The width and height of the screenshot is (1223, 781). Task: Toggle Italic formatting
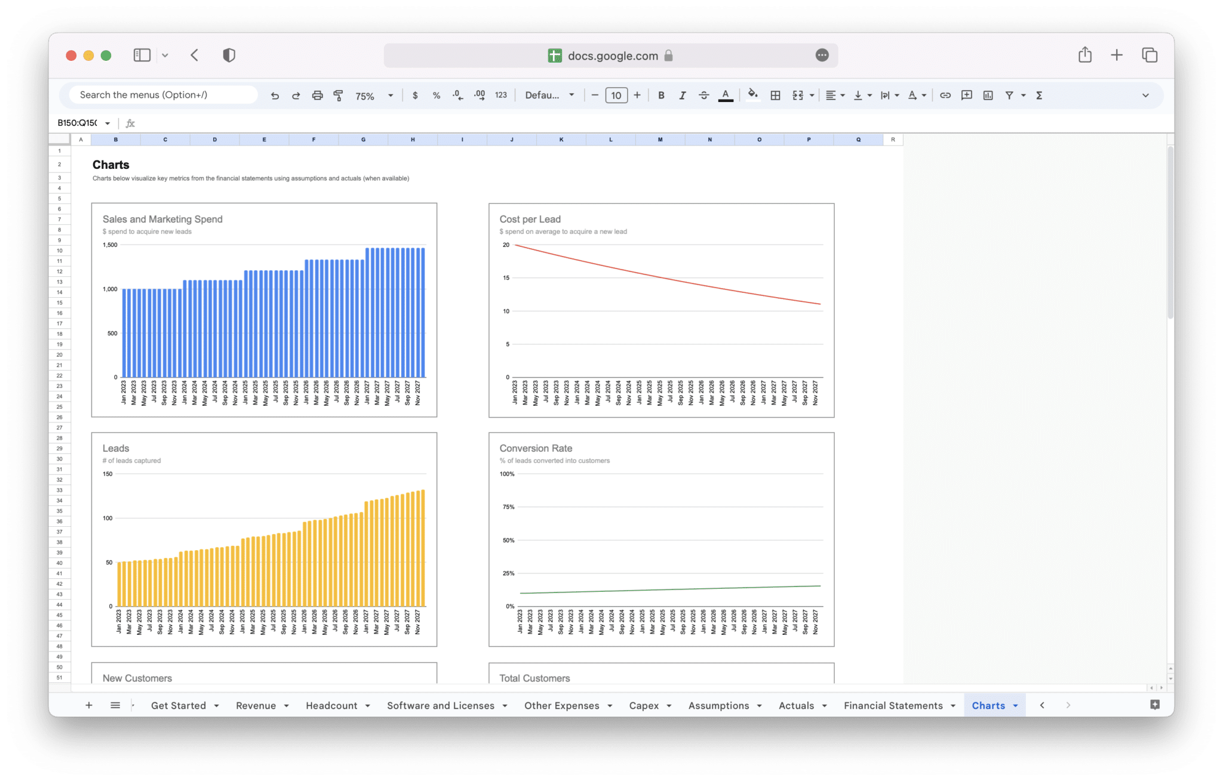pos(683,95)
